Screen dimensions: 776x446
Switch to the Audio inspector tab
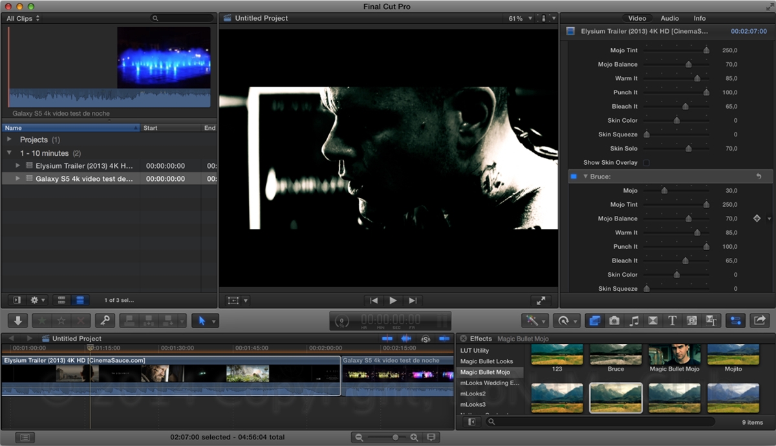pos(669,19)
